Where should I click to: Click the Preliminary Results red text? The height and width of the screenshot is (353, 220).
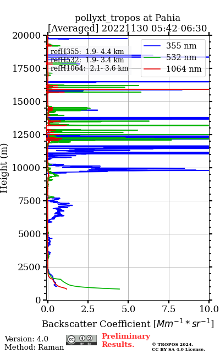[x=126, y=340]
